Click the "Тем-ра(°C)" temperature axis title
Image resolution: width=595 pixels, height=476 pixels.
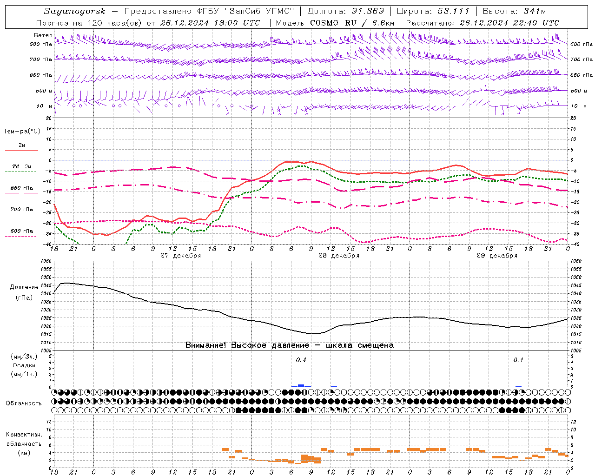[x=22, y=132]
